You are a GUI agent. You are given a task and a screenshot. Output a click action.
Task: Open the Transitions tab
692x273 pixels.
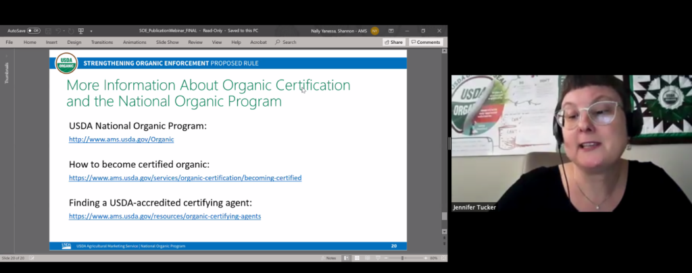(x=102, y=42)
